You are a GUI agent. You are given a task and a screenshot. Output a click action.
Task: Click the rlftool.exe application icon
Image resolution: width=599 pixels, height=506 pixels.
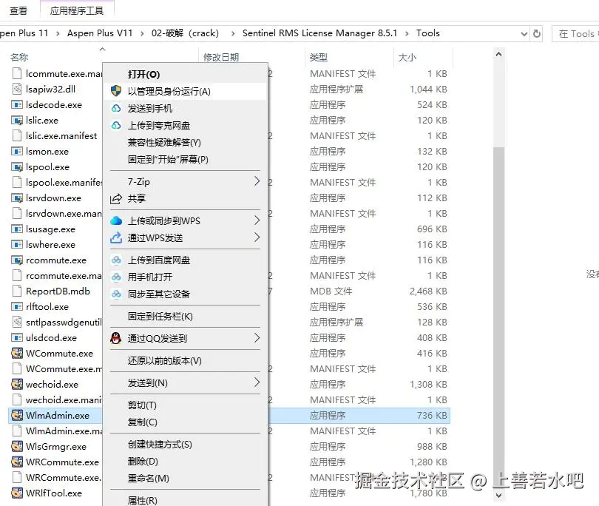pyautogui.click(x=17, y=307)
